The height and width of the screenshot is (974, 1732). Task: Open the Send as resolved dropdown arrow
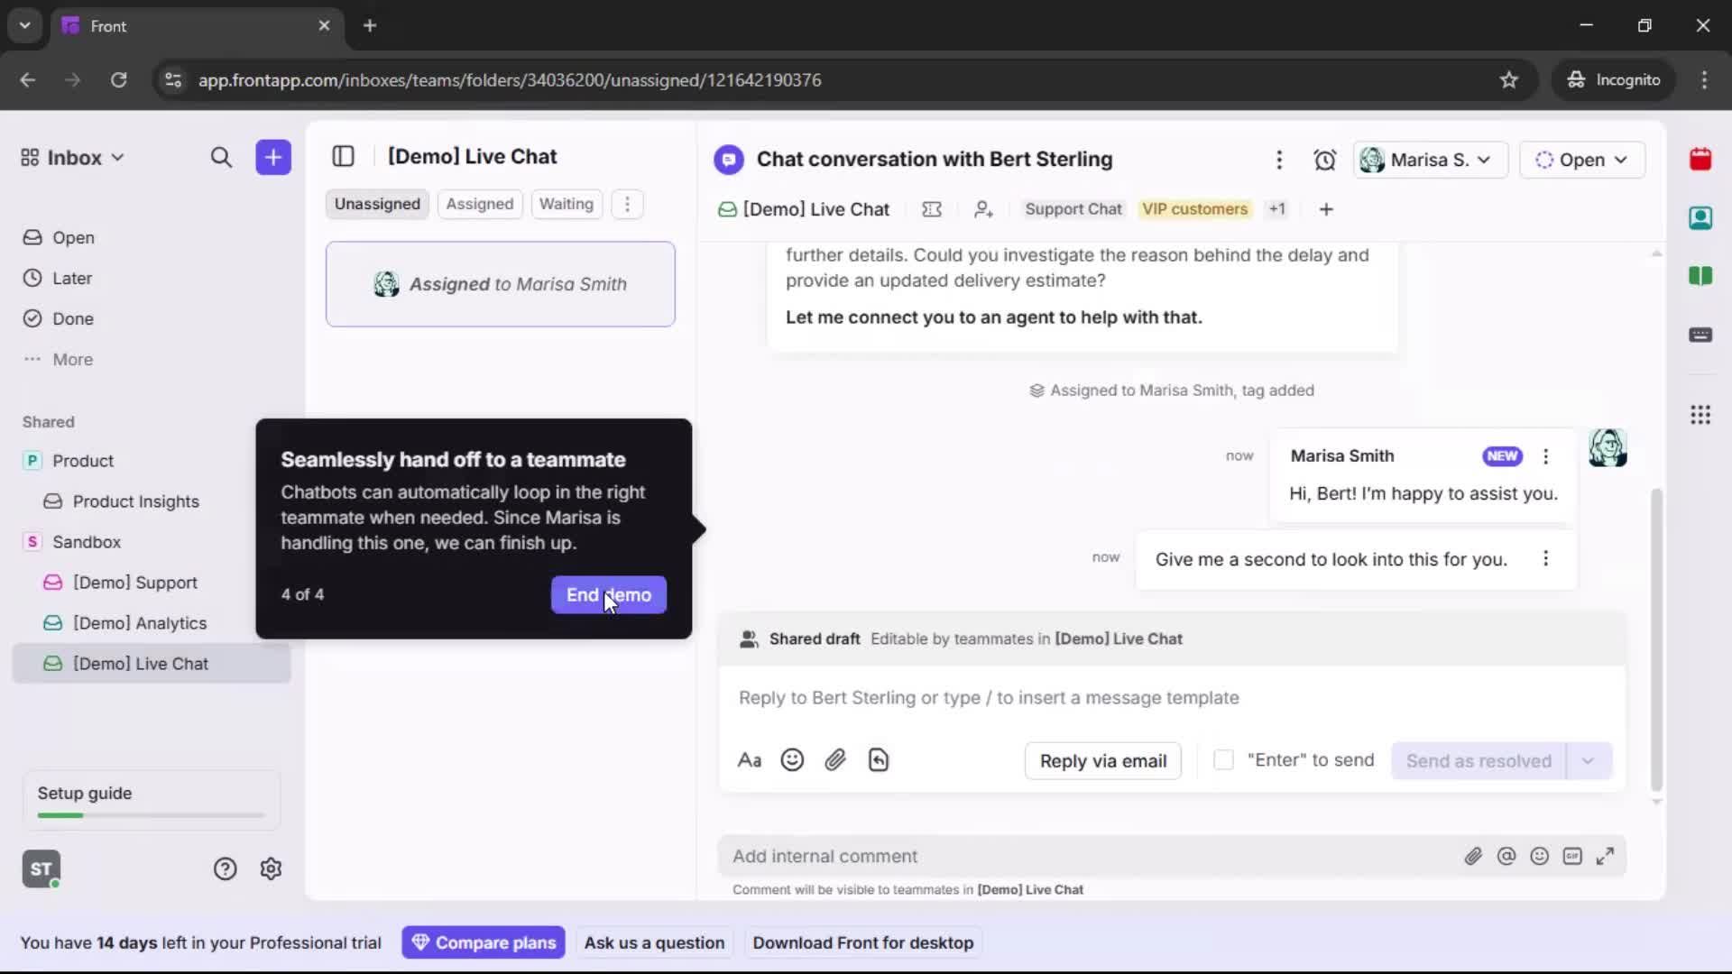pos(1589,760)
